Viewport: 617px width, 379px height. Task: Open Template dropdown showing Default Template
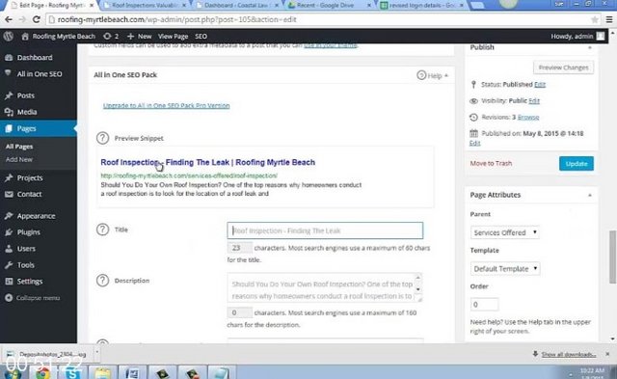coord(505,269)
